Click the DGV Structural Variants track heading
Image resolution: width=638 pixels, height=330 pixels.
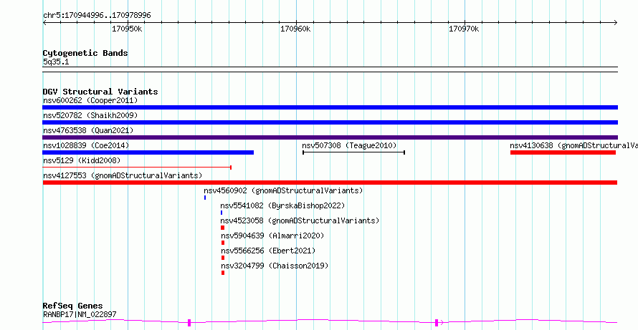100,92
